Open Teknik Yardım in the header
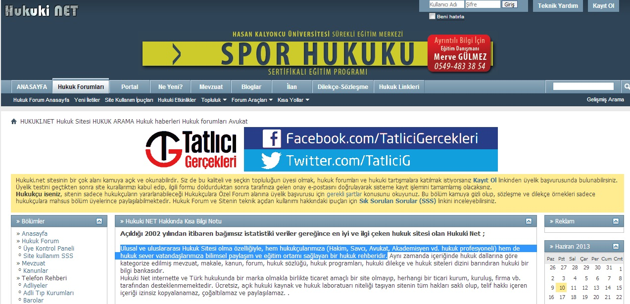630x304 pixels. tap(558, 6)
